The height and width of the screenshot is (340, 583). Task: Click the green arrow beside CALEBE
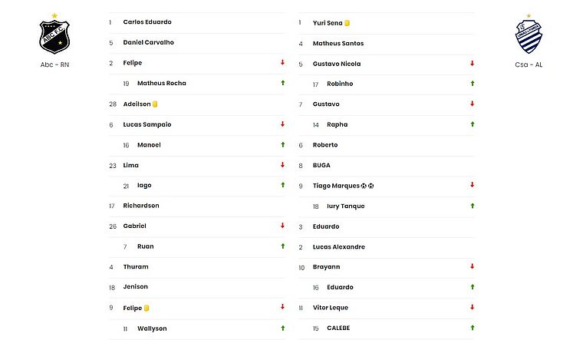[x=473, y=328]
